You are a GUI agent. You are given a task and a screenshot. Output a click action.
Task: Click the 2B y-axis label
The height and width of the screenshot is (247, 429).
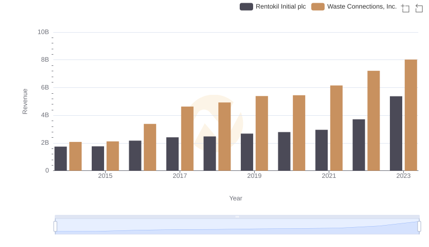point(45,143)
